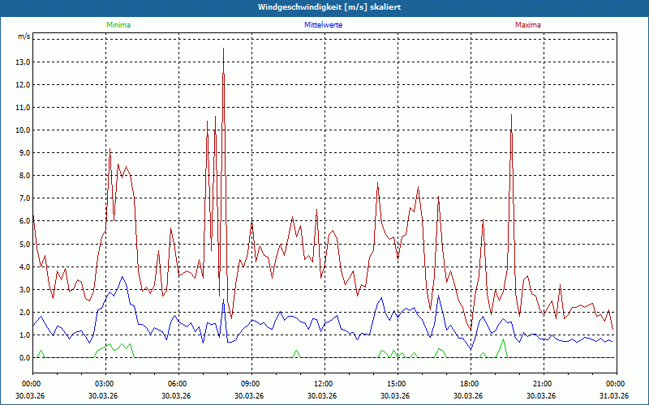Click the 03:00 time axis label
649x405 pixels.
(x=106, y=384)
